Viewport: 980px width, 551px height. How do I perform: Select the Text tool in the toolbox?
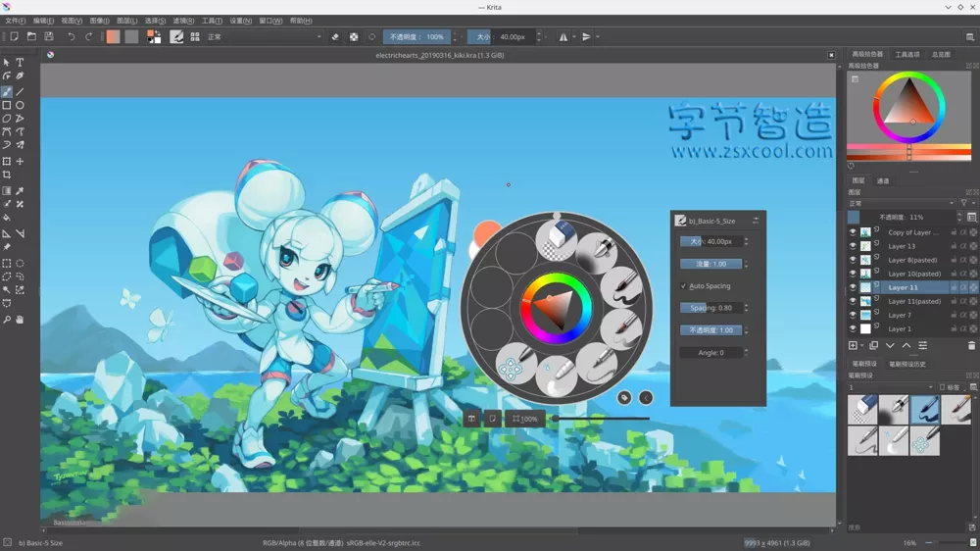point(20,62)
